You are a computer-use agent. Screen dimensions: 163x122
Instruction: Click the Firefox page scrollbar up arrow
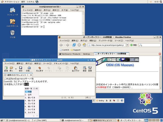[160, 57]
